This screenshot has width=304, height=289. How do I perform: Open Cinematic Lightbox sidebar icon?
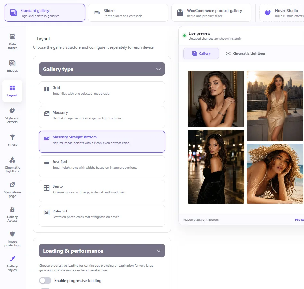coord(12,160)
